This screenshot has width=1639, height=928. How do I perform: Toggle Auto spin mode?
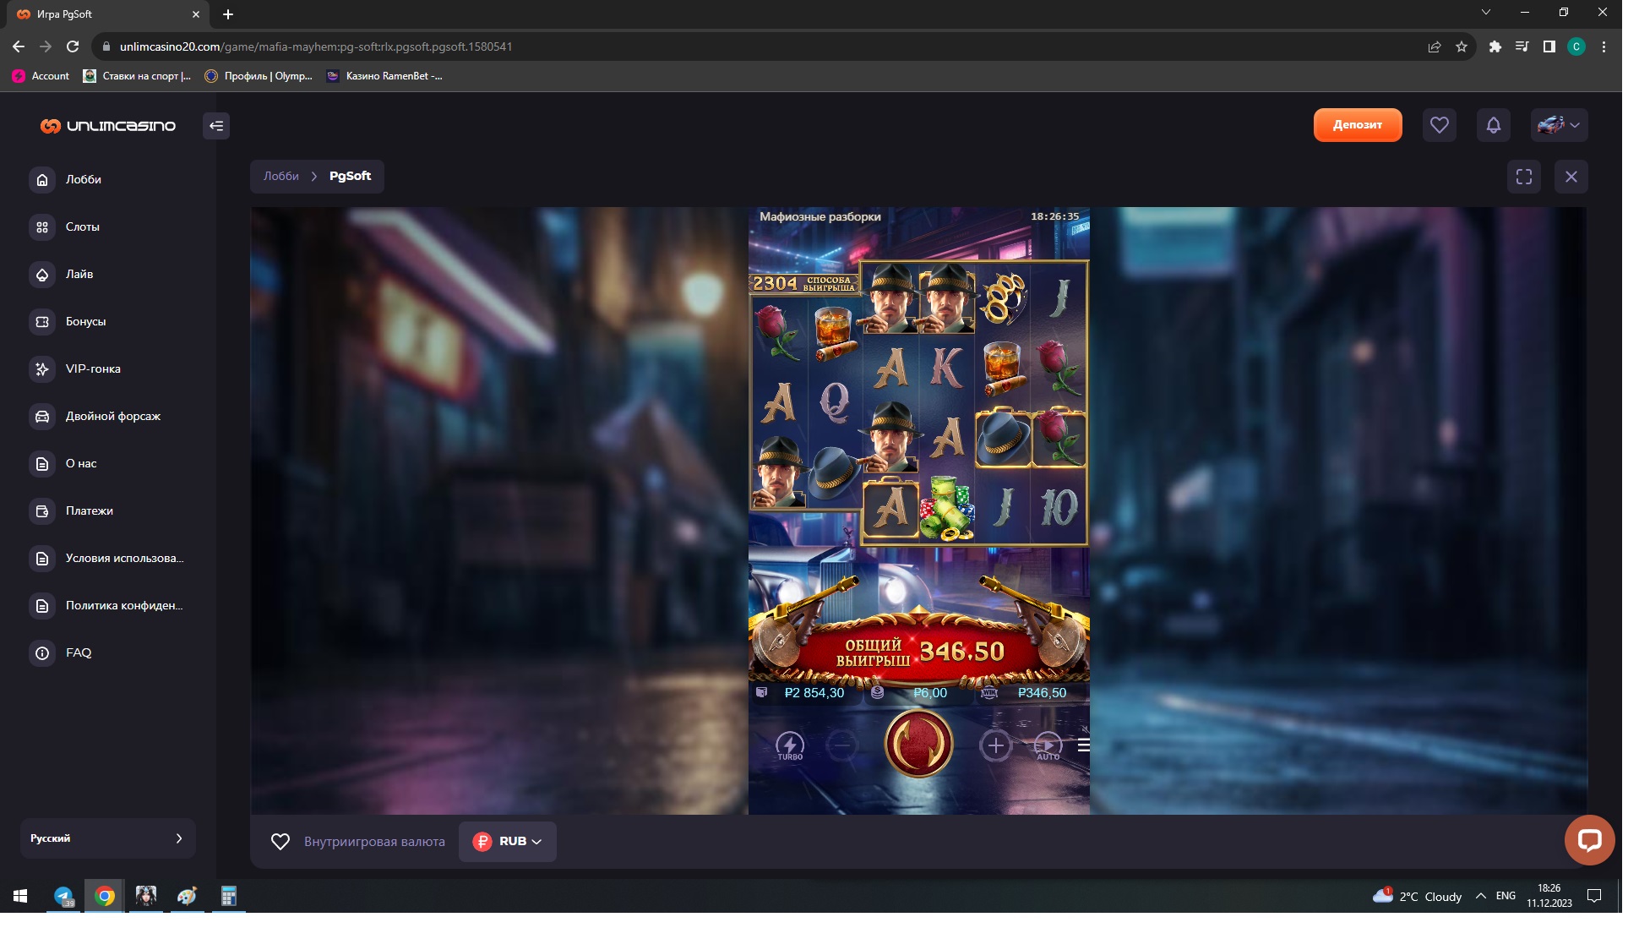[x=1048, y=745]
